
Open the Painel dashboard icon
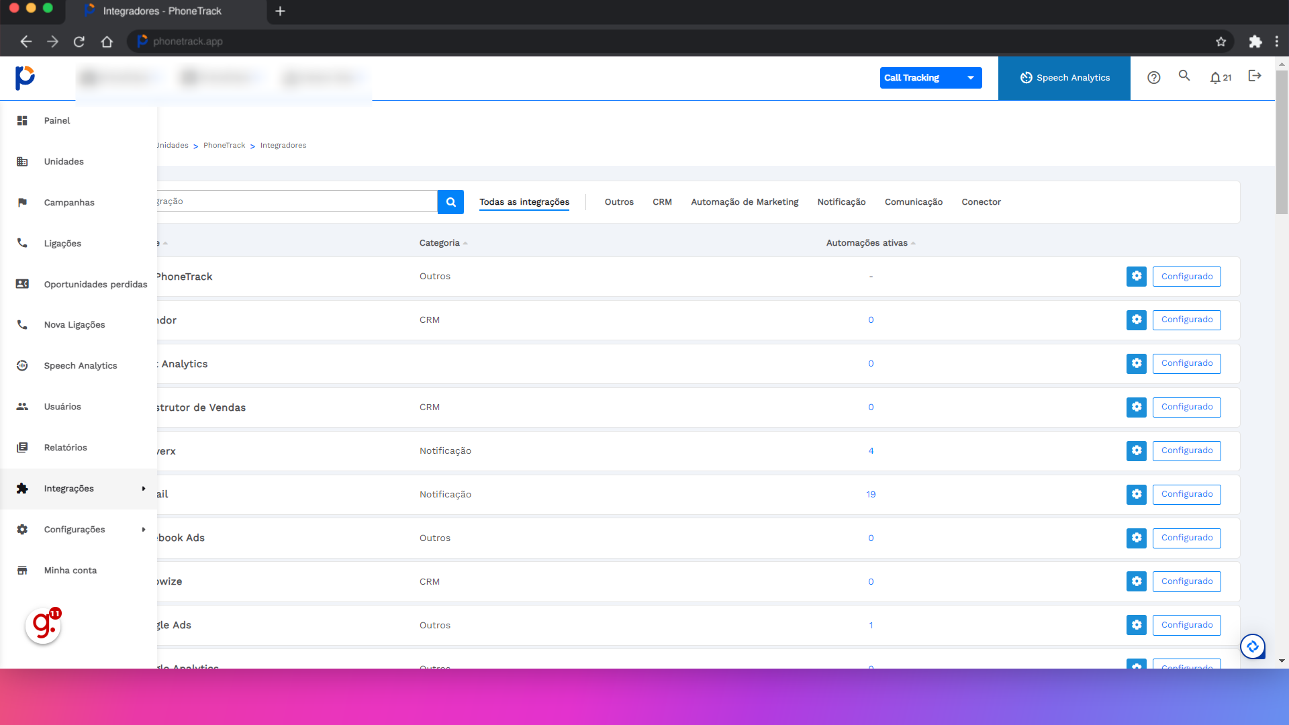click(x=22, y=121)
